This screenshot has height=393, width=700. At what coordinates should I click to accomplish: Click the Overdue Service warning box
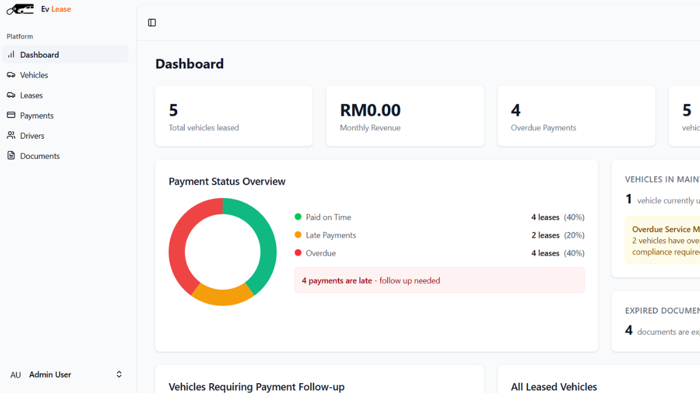point(662,240)
